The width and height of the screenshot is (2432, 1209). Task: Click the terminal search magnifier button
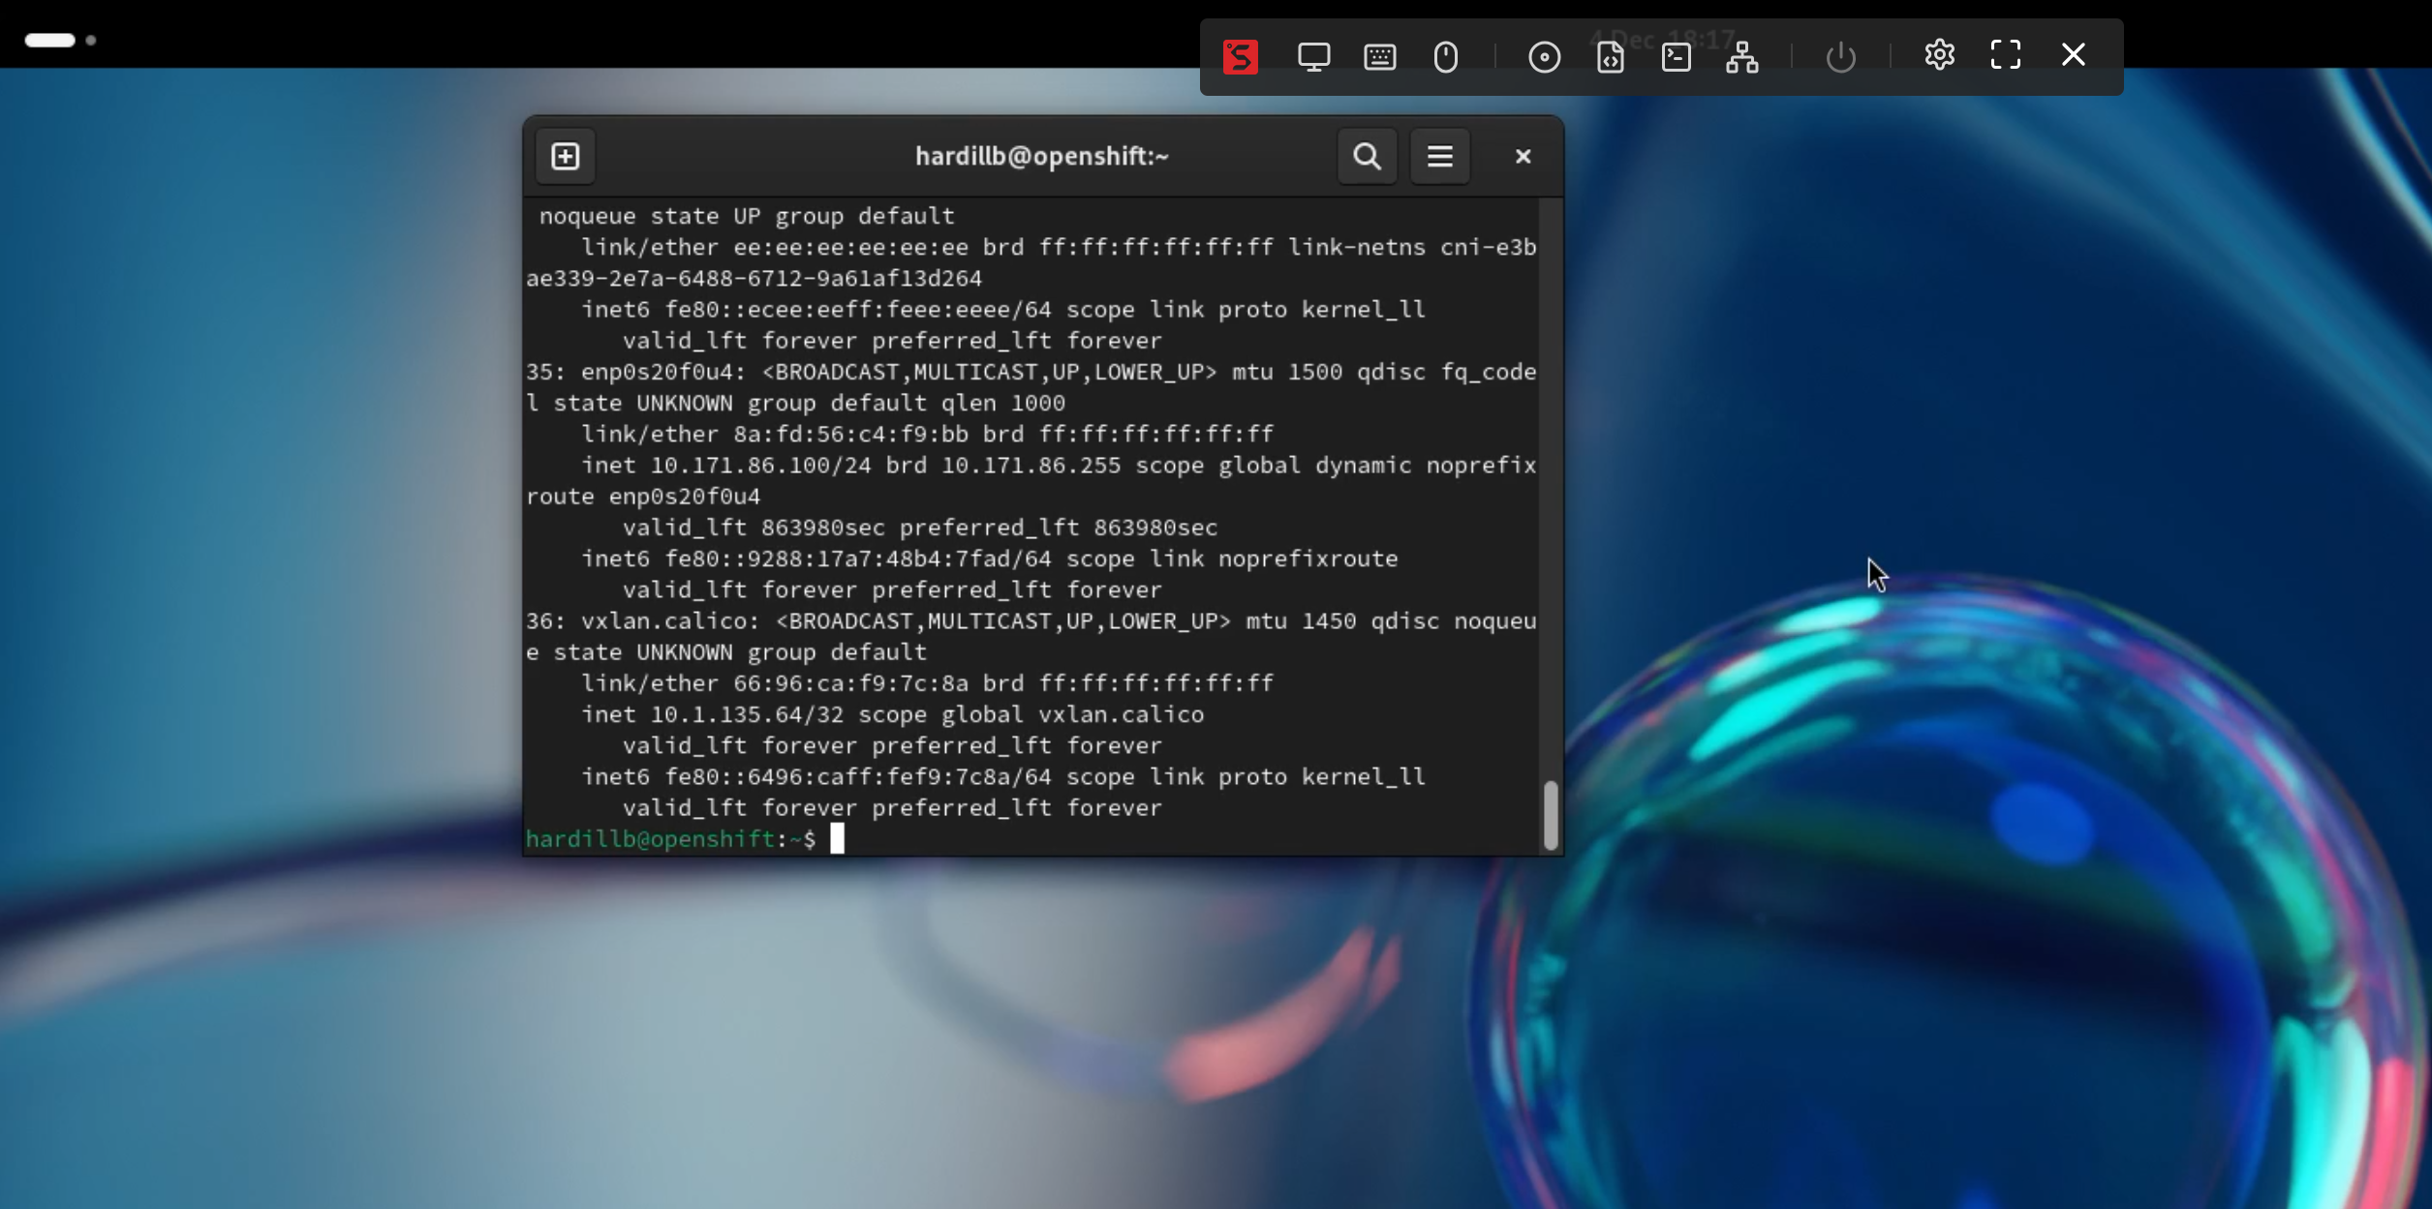[1367, 156]
